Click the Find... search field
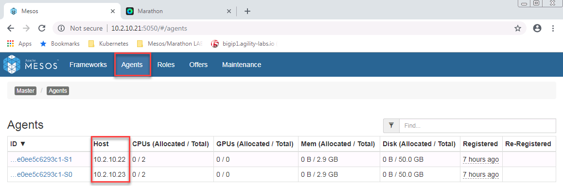This screenshot has width=563, height=186. (x=477, y=126)
